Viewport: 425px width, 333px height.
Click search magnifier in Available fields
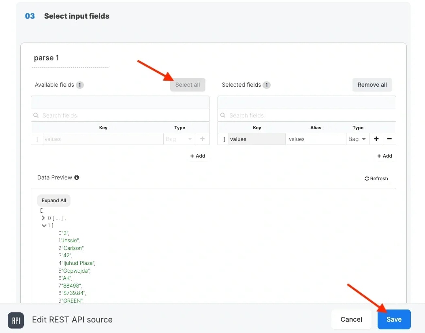point(36,115)
